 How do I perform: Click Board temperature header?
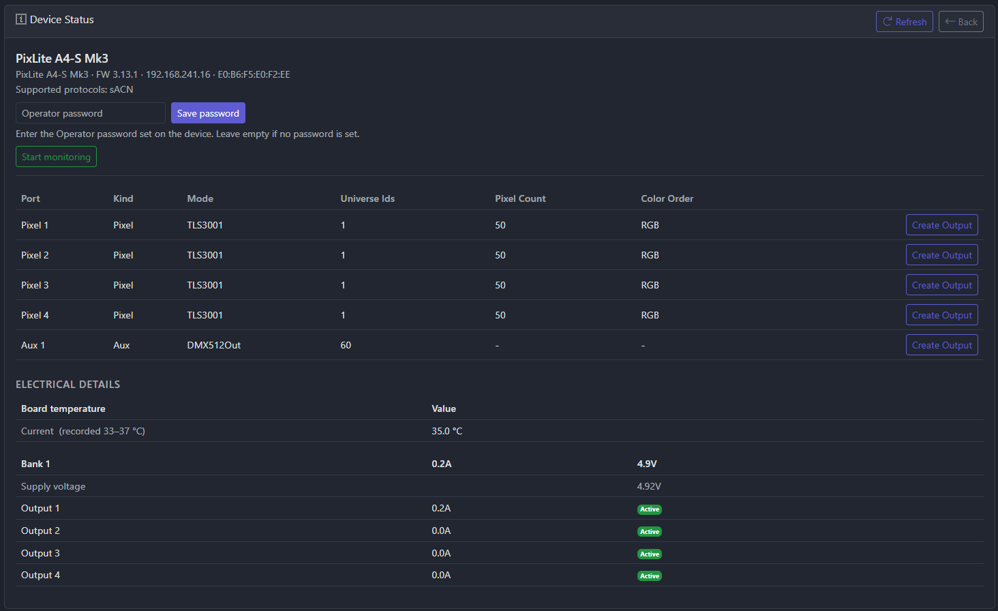click(x=63, y=408)
